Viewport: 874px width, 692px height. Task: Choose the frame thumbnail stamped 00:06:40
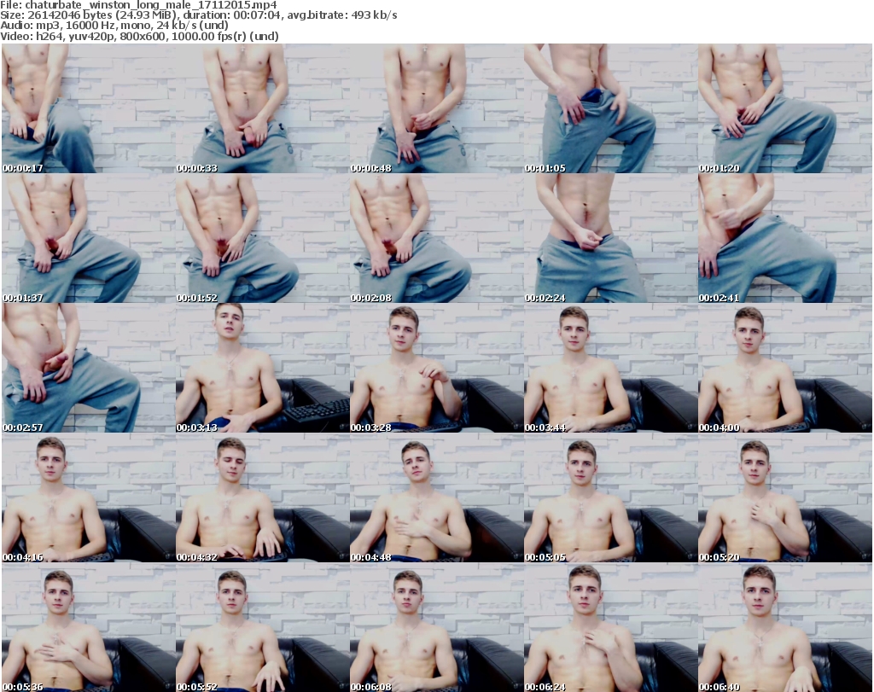coord(785,628)
